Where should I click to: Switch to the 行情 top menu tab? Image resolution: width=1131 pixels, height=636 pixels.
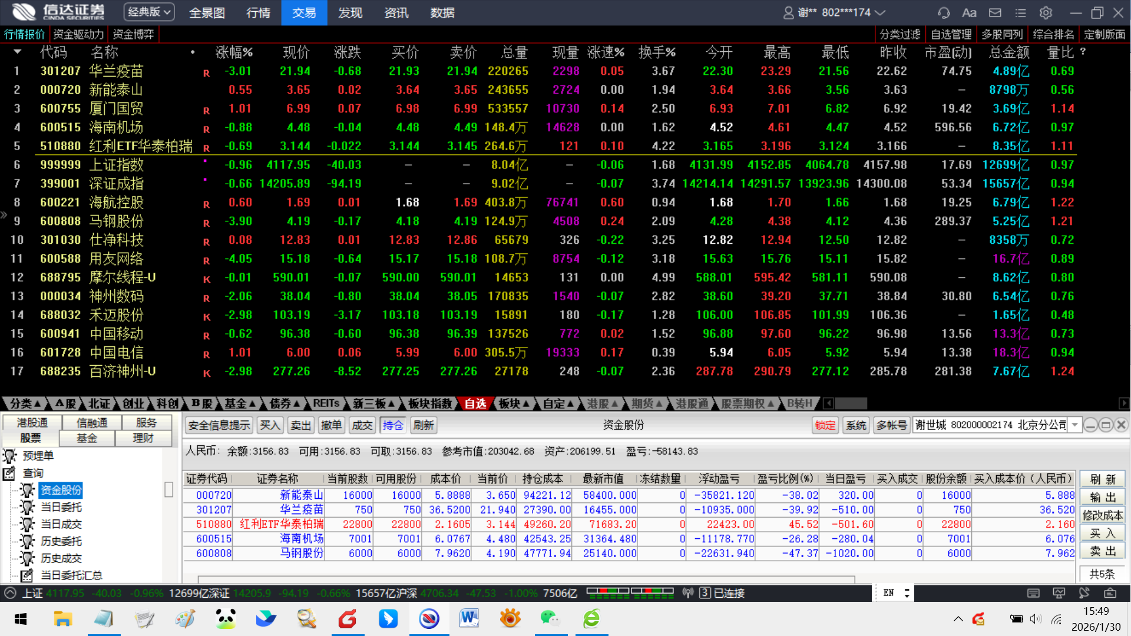[258, 12]
